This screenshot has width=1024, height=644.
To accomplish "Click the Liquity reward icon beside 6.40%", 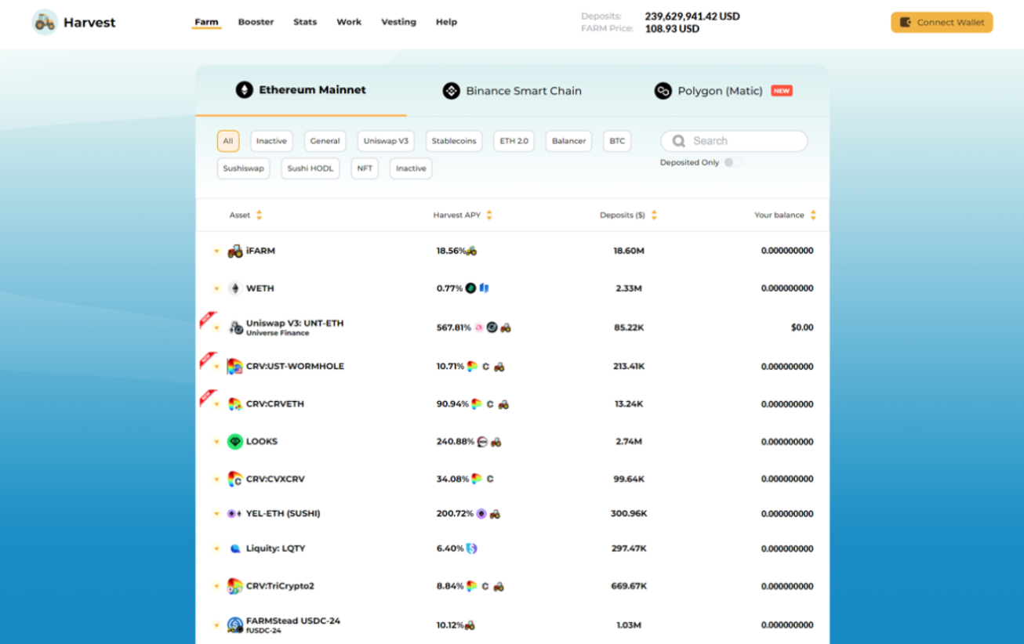I will [x=471, y=548].
